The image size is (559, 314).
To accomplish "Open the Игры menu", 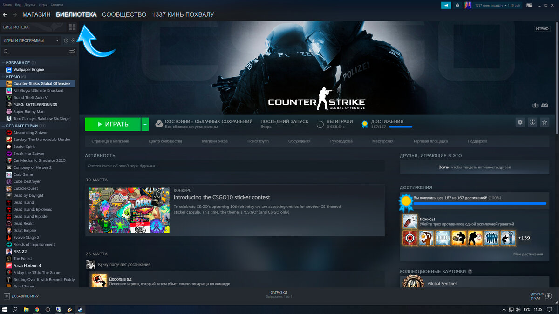I will pos(43,4).
